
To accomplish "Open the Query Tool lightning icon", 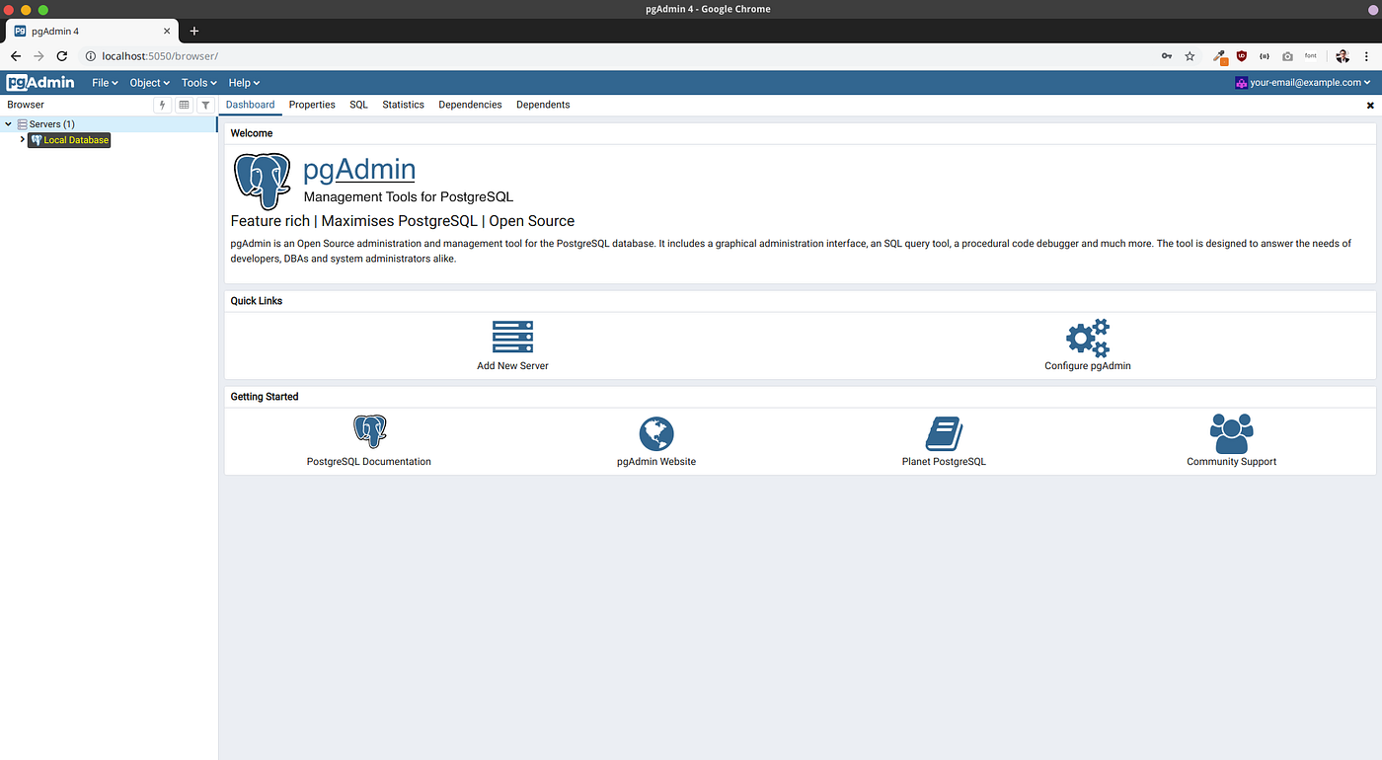I will click(x=162, y=105).
